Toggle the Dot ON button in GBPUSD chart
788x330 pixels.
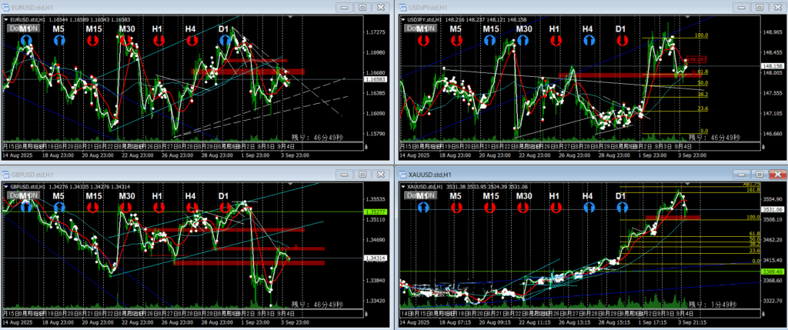point(23,195)
